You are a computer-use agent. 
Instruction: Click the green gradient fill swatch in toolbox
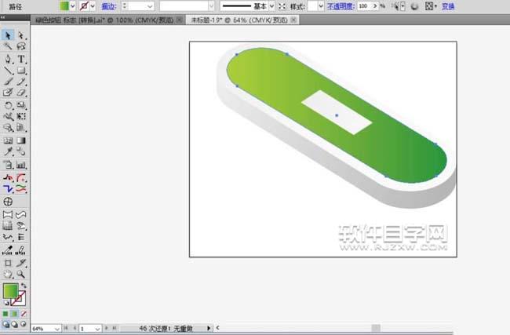10,290
